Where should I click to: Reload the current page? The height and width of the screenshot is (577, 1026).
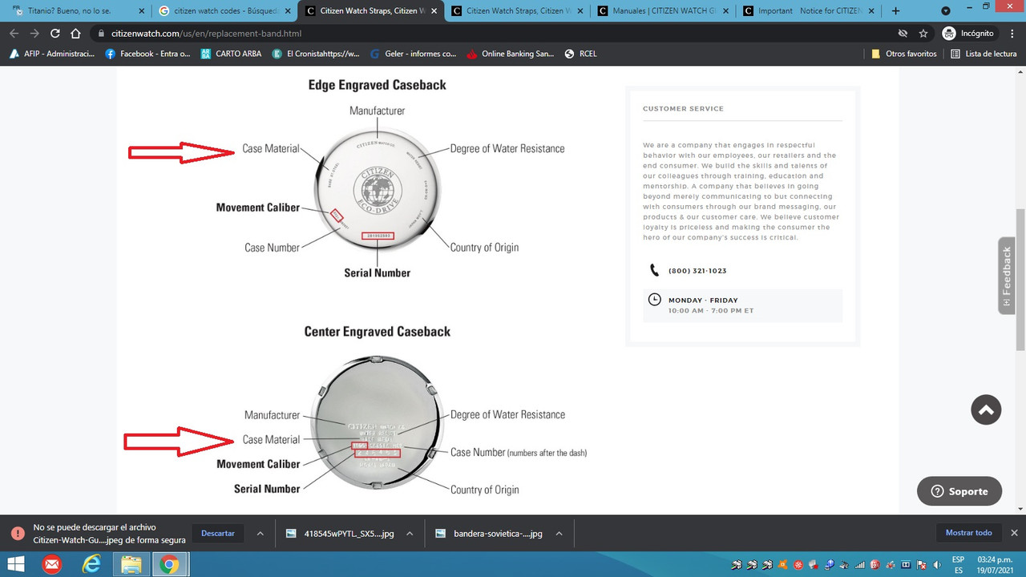coord(55,34)
